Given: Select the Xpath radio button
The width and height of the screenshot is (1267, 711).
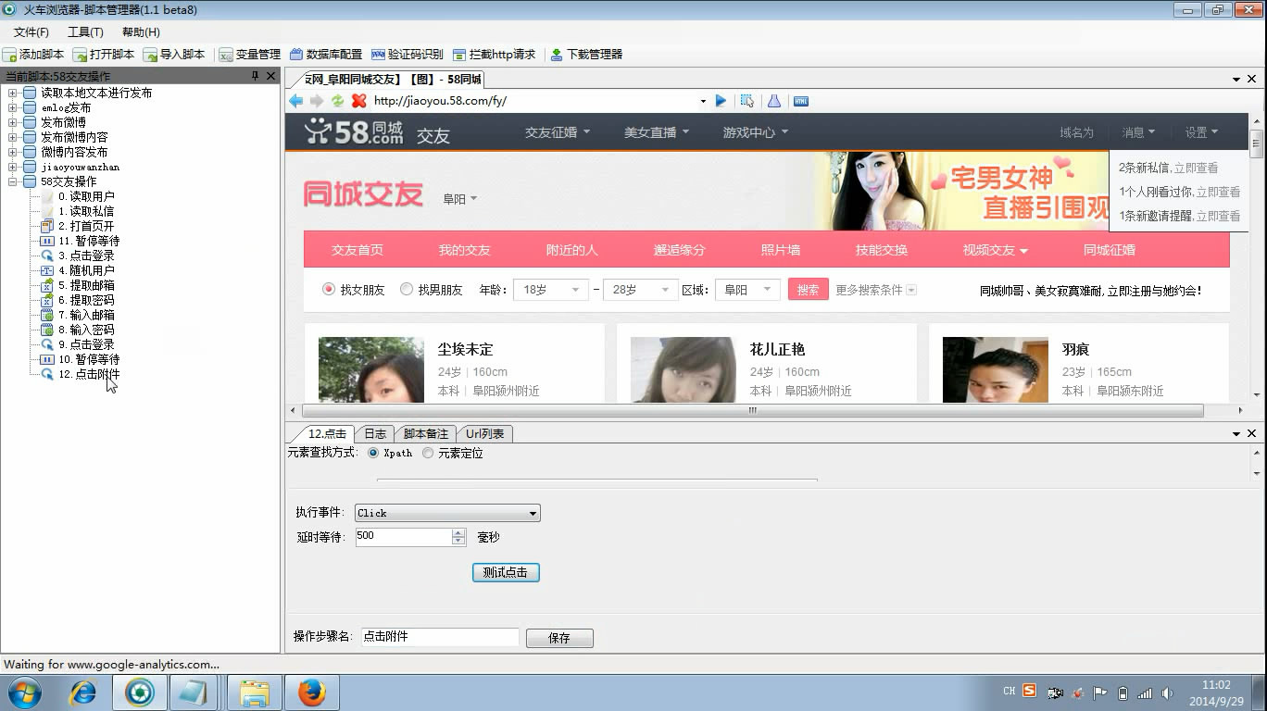Looking at the screenshot, I should click(373, 454).
